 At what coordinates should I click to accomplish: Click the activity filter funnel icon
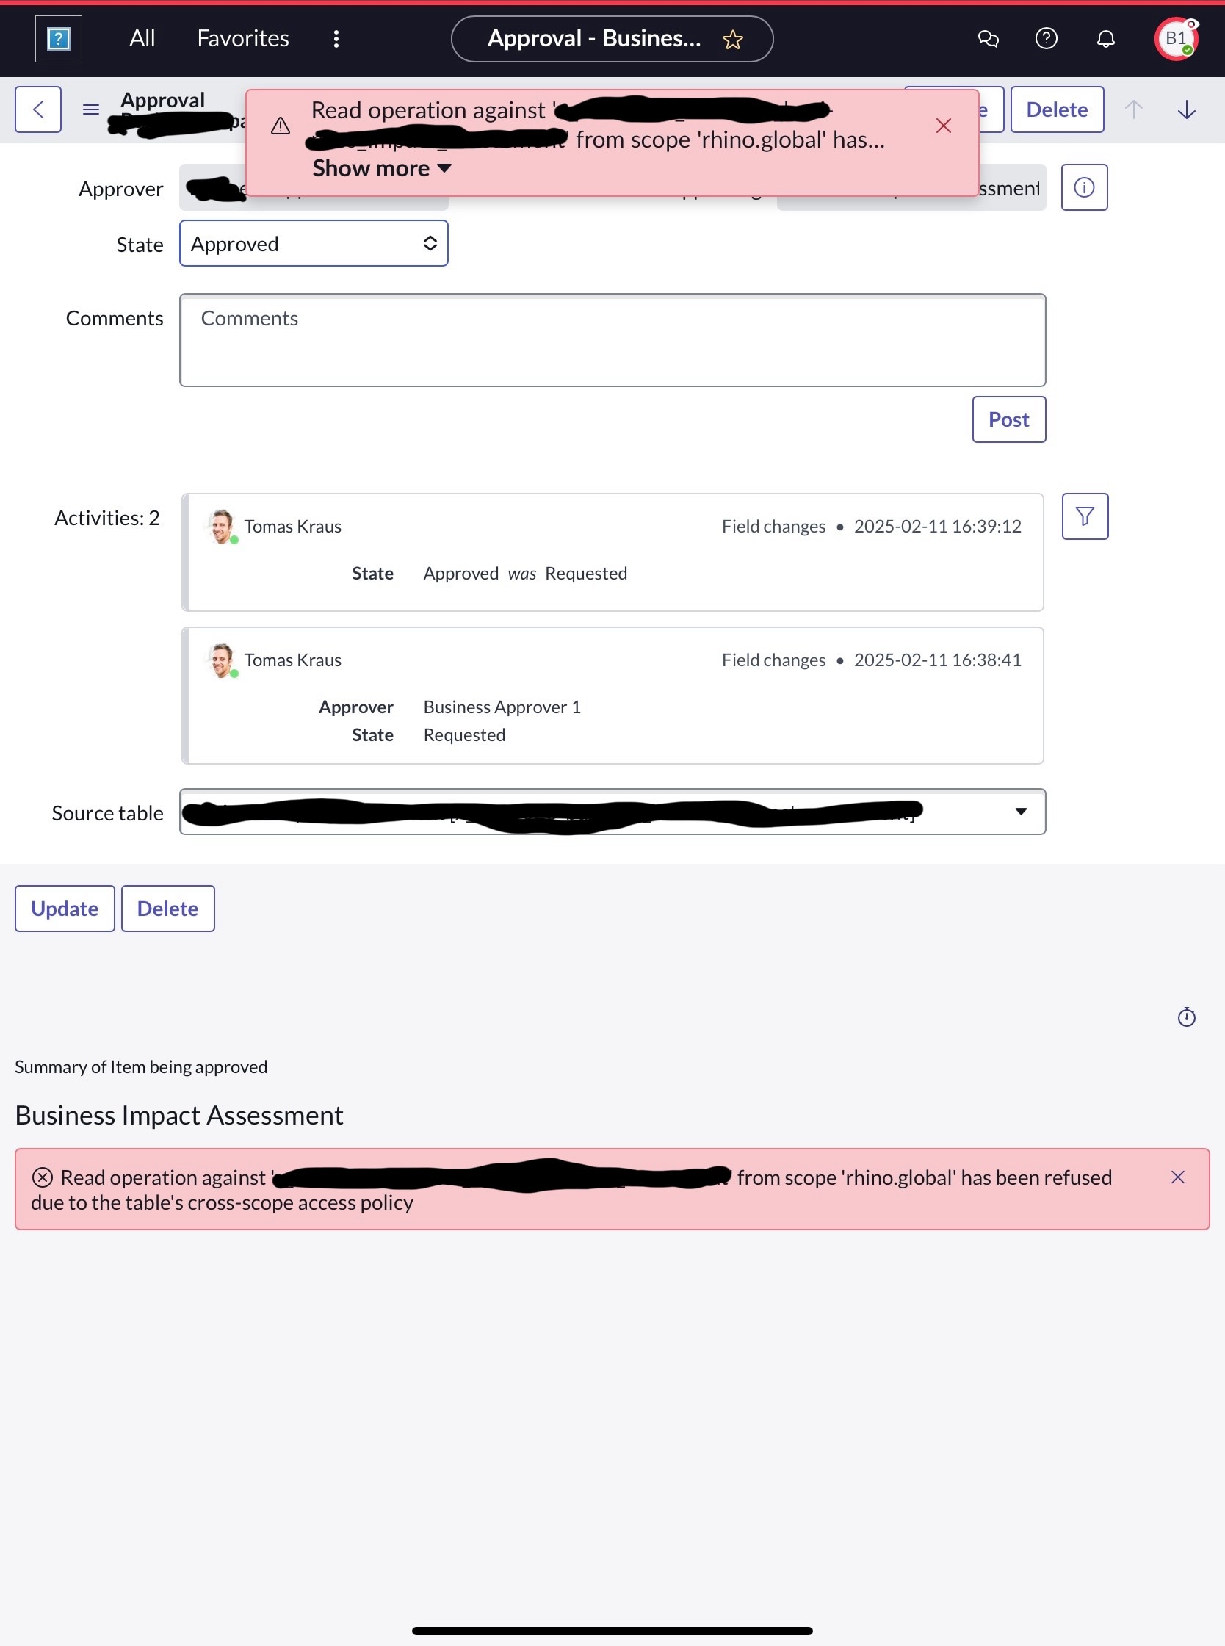coord(1085,516)
